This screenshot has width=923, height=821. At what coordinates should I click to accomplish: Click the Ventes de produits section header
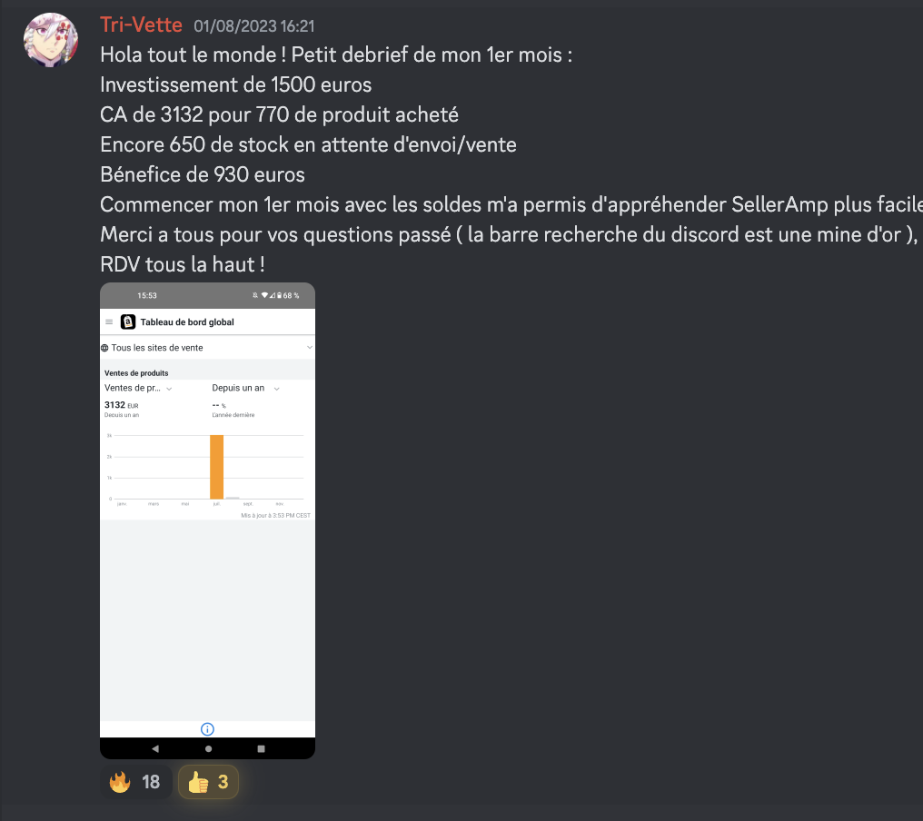pos(136,373)
